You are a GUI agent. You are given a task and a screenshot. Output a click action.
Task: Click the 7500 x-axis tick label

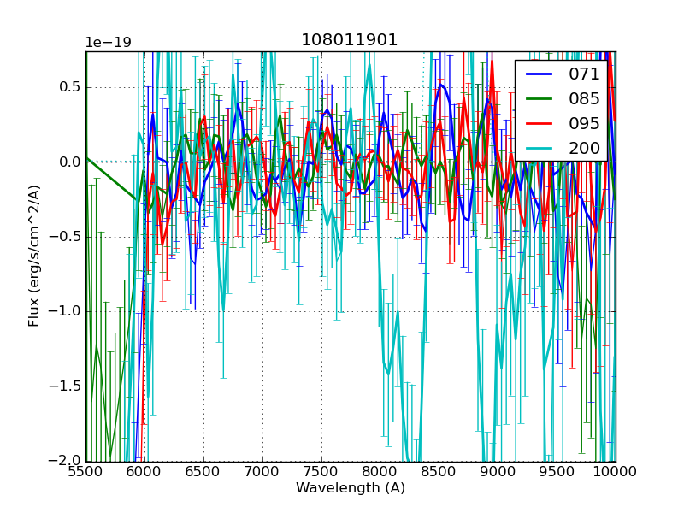click(x=321, y=471)
